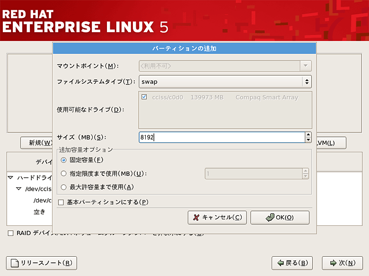Click the left arrow icon on 戻る
This screenshot has height=276, width=369.
coord(281,263)
